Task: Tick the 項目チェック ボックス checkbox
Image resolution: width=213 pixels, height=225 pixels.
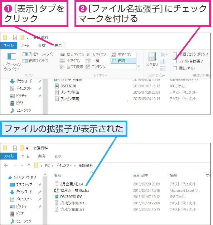Action: 175,54
